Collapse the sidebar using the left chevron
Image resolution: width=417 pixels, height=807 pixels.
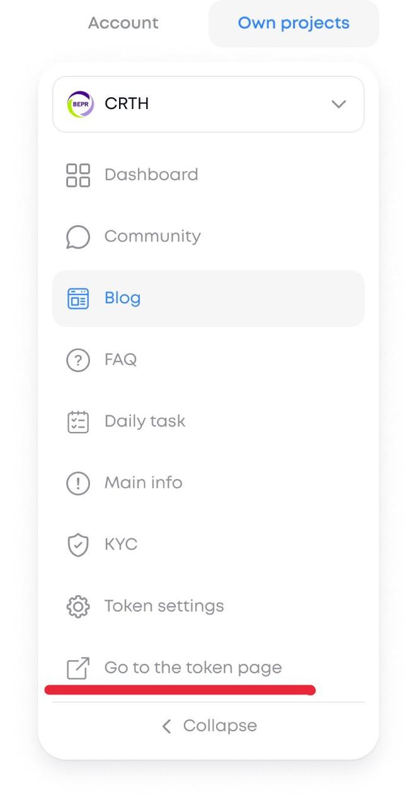click(x=166, y=726)
